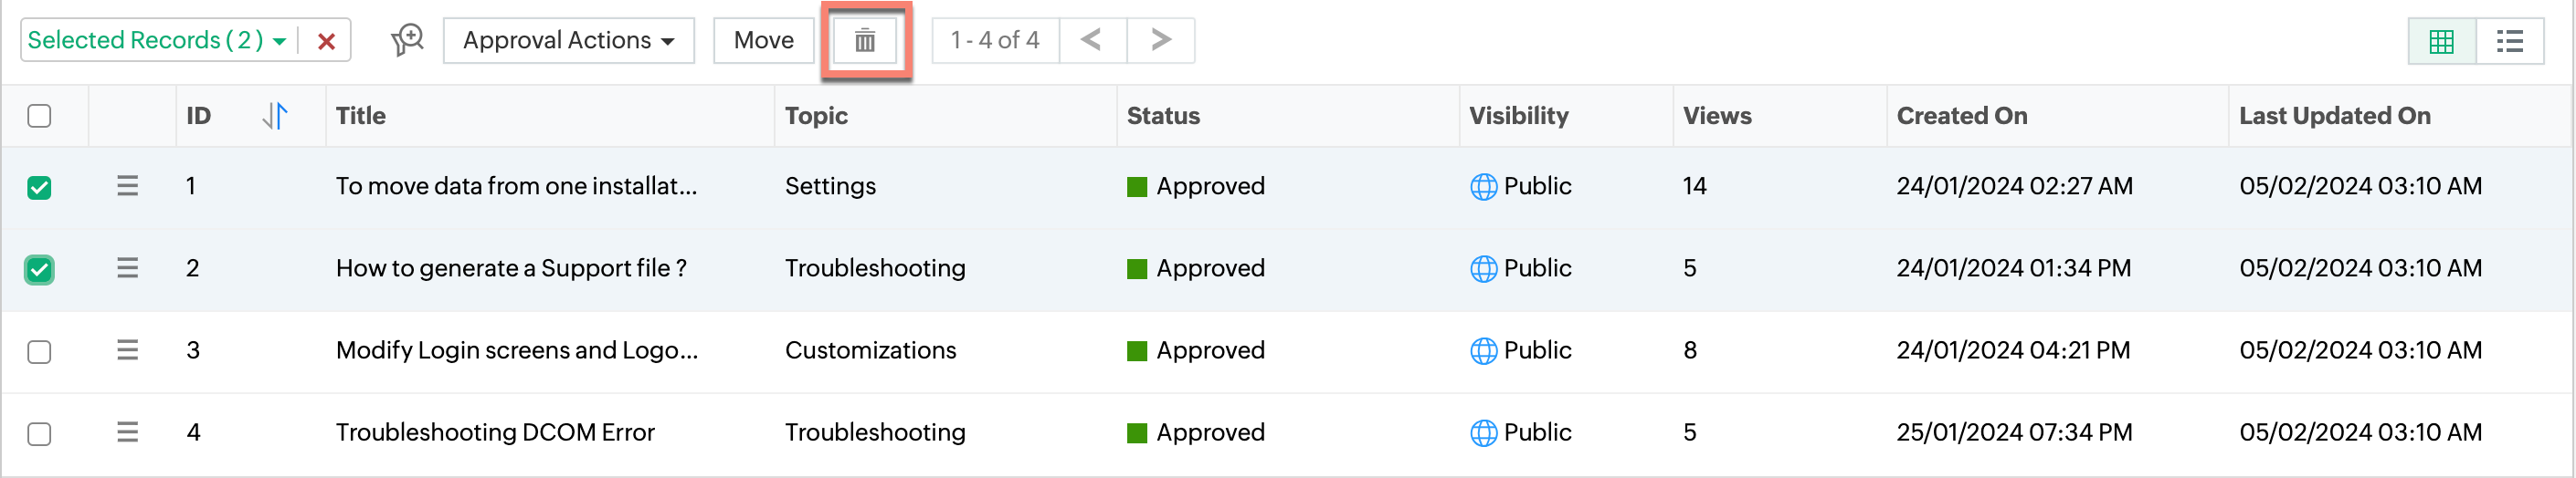Screen dimensions: 2576x478
Task: Click the search with plus icon
Action: (x=407, y=40)
